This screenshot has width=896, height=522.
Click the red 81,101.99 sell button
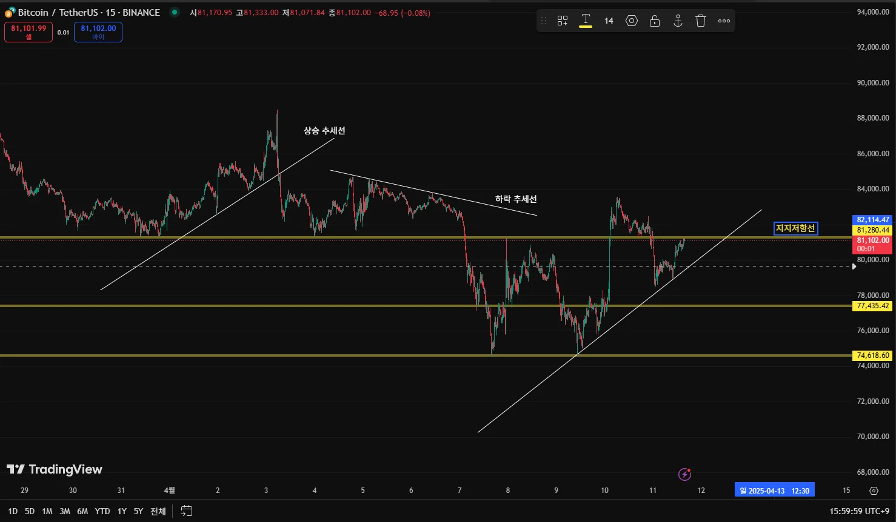[x=28, y=32]
